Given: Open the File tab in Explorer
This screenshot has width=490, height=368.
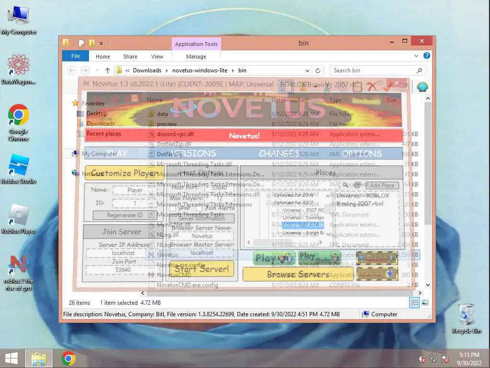Looking at the screenshot, I should pyautogui.click(x=76, y=56).
